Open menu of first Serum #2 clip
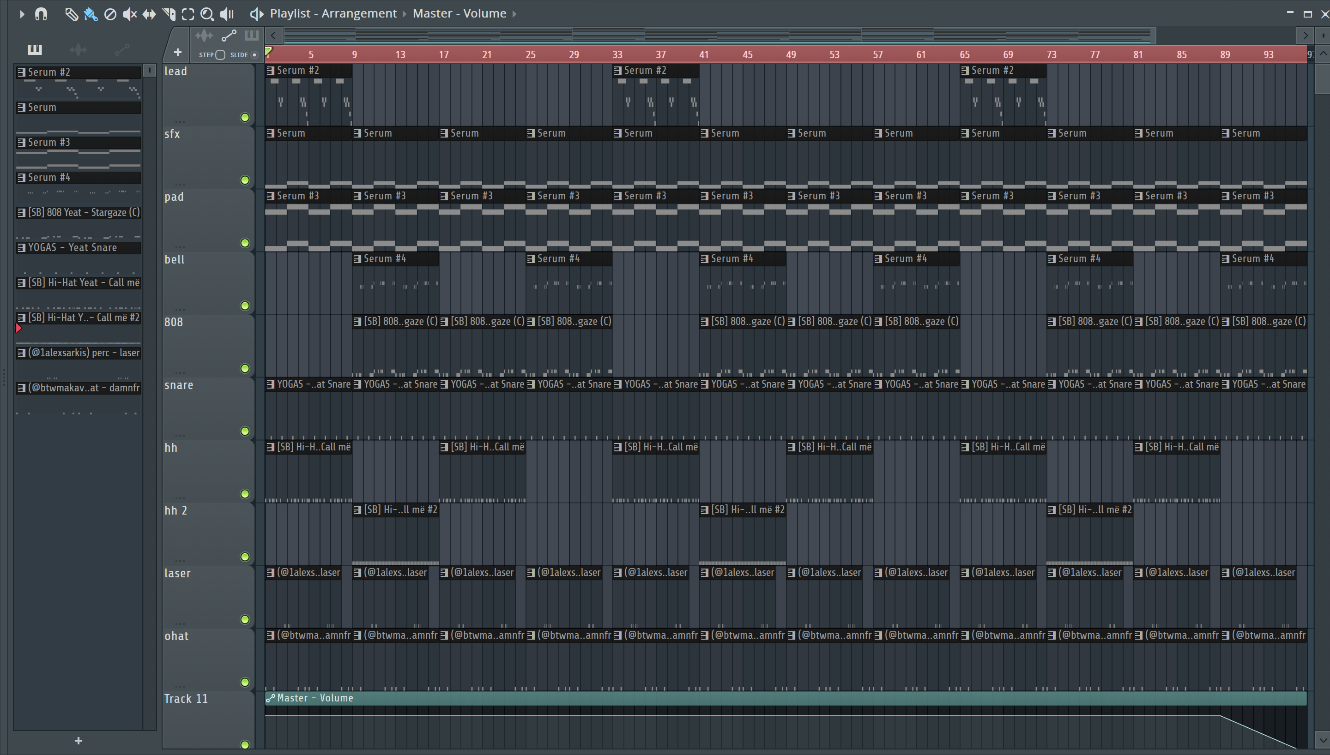The image size is (1330, 755). click(x=270, y=71)
